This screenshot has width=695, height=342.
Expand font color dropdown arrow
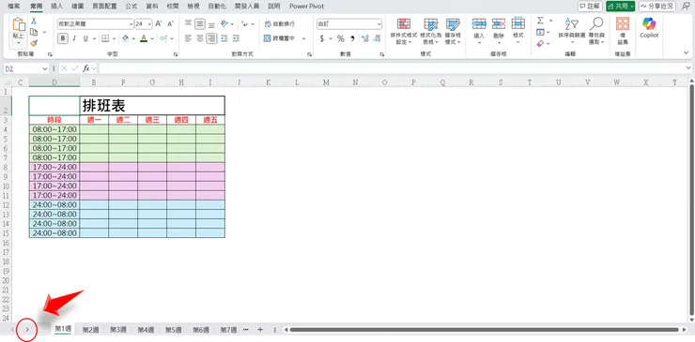[152, 39]
